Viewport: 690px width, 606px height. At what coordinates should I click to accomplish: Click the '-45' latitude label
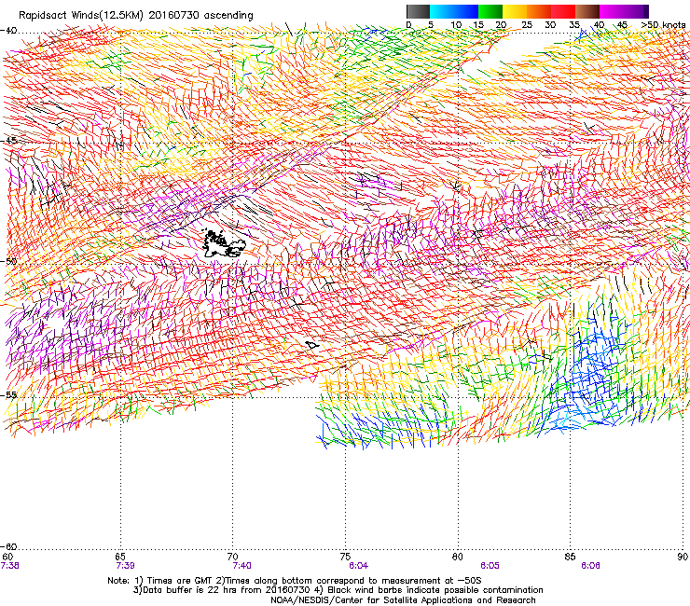coord(8,141)
